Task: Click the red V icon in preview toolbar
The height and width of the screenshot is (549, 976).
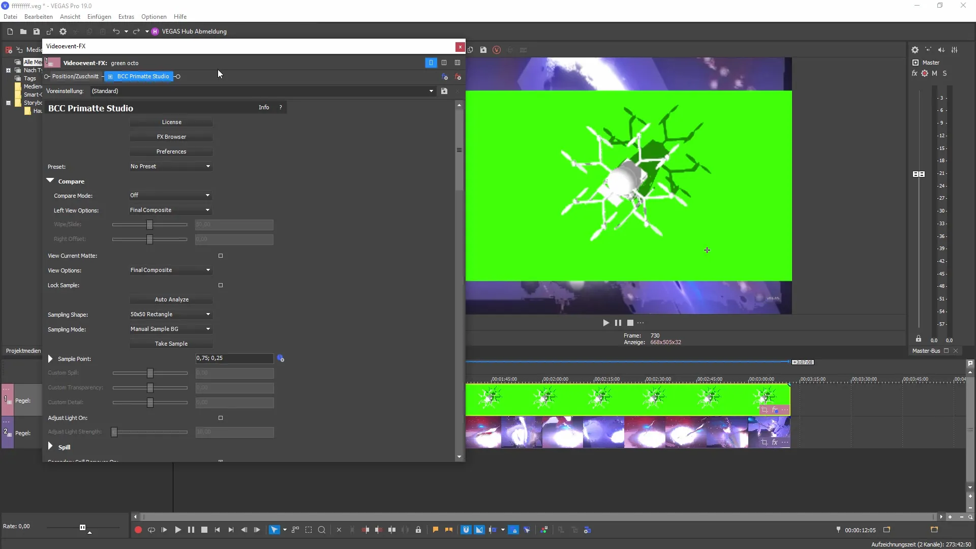Action: coord(497,50)
